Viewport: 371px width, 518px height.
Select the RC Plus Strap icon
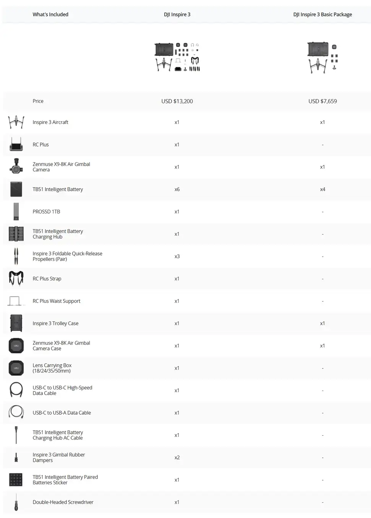pos(16,279)
